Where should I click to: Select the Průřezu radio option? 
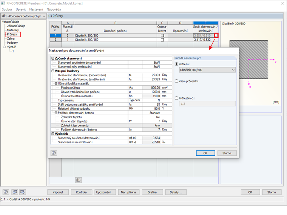176,64
